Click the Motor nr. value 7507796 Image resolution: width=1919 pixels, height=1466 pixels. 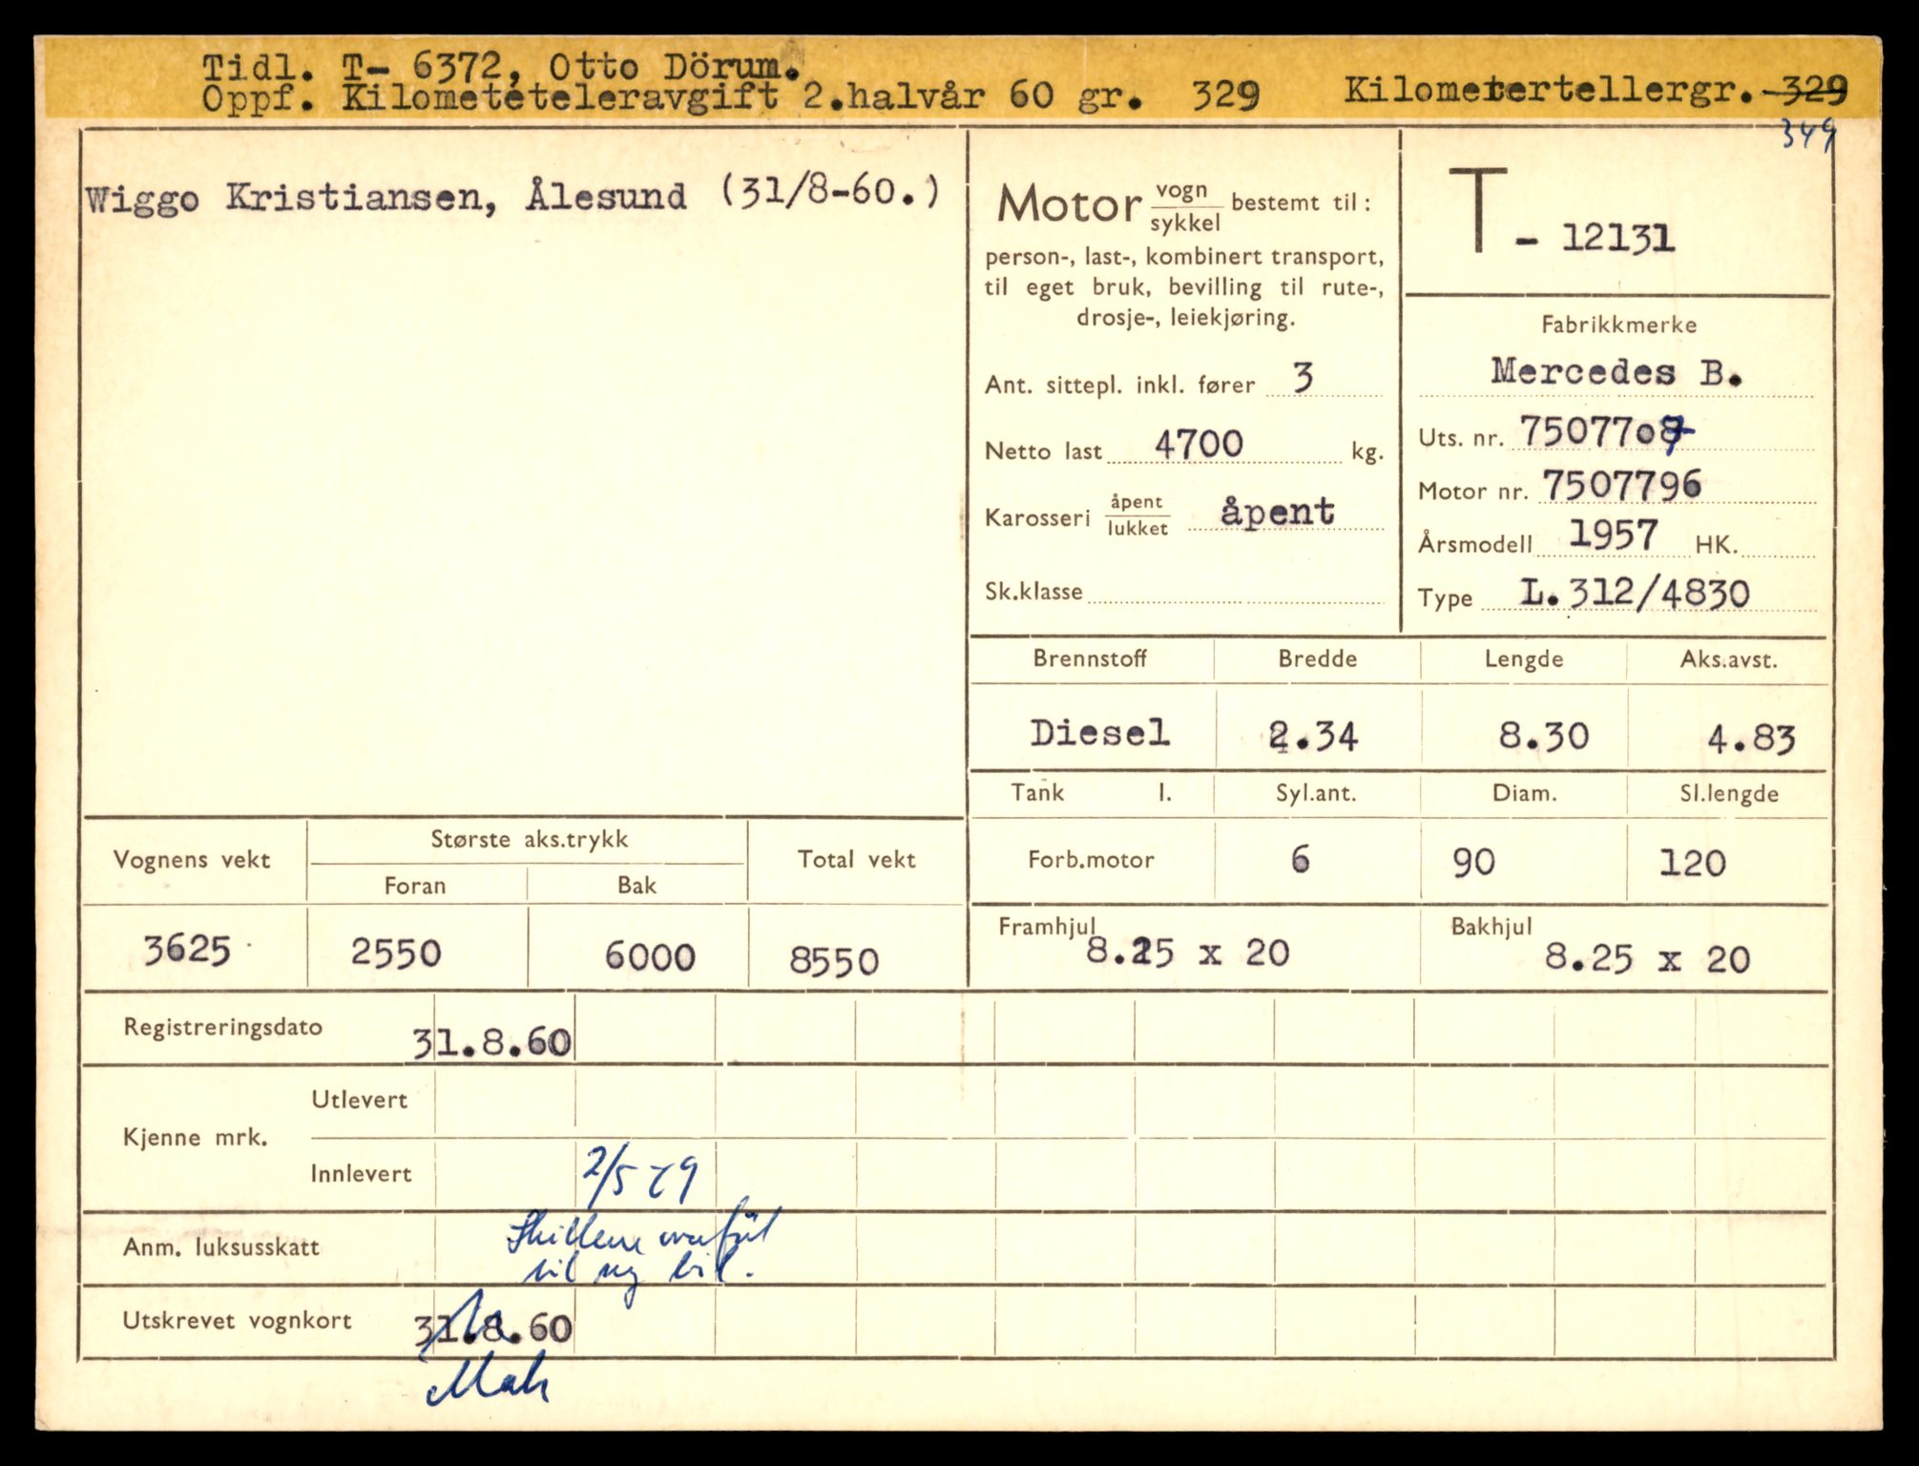point(1621,485)
